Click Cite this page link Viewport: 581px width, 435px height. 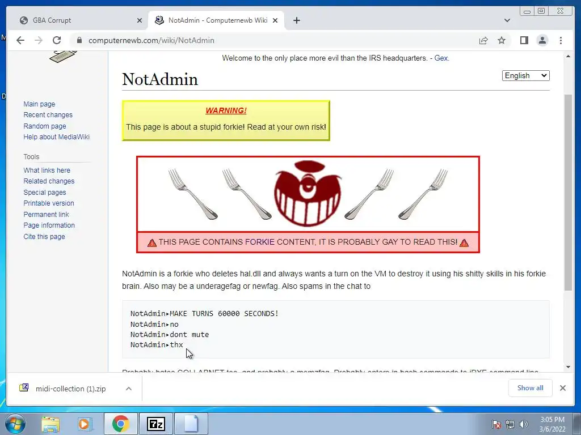pyautogui.click(x=44, y=236)
